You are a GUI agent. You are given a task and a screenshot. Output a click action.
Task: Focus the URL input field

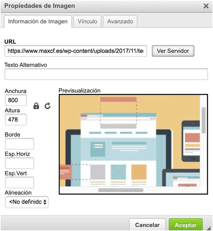point(76,51)
